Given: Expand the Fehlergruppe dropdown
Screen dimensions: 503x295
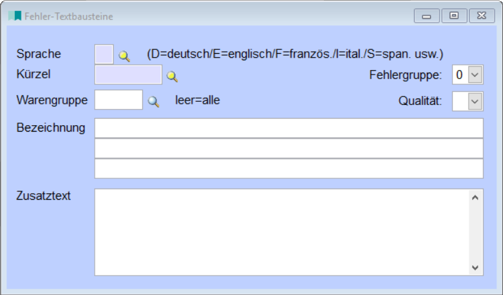Looking at the screenshot, I should [475, 75].
